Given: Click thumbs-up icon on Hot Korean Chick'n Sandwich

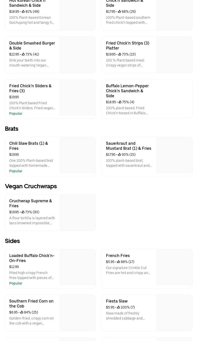Looking at the screenshot, I should click(x=23, y=11).
